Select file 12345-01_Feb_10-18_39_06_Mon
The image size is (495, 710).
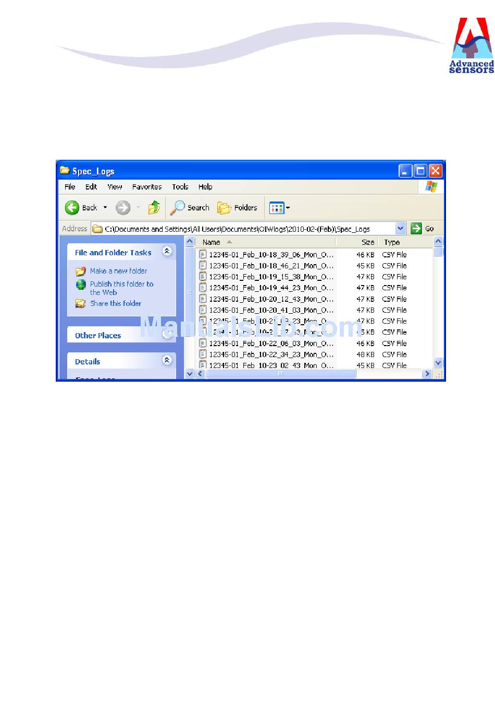271,255
